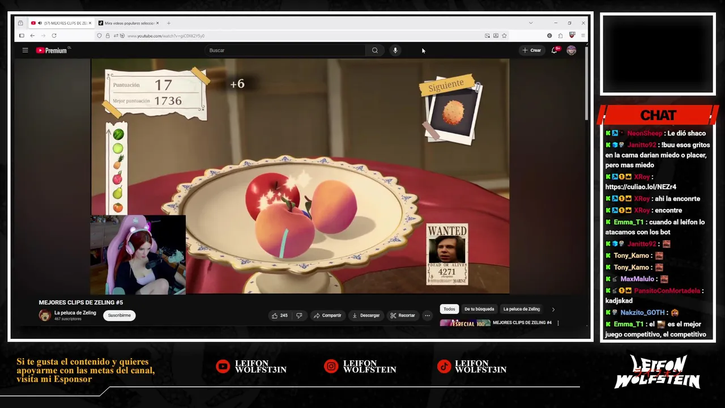
Task: Open Firefox View icon left of tabs
Action: [21, 23]
